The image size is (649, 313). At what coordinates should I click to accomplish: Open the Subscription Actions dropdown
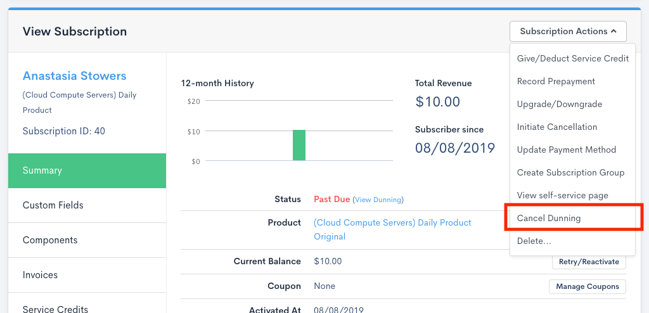click(567, 31)
